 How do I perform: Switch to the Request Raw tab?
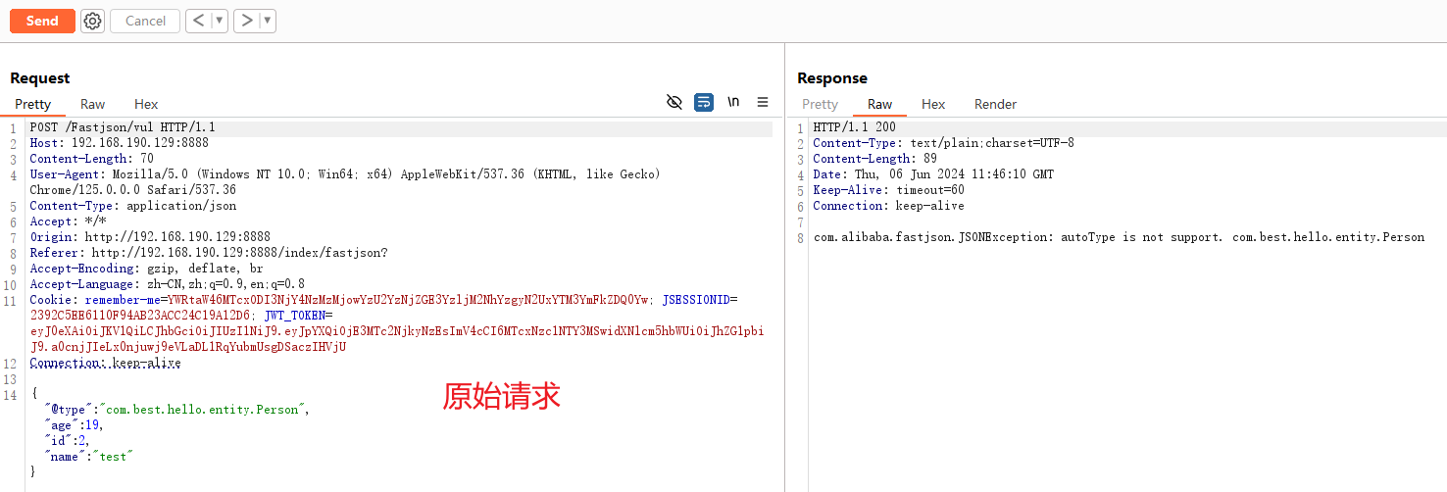(92, 104)
